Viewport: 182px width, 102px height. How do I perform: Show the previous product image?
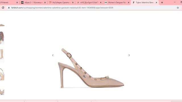point(53,55)
